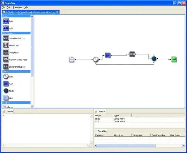This screenshot has height=153, width=187.
Task: Select the sum junction on the diagram
Action: coord(96,60)
